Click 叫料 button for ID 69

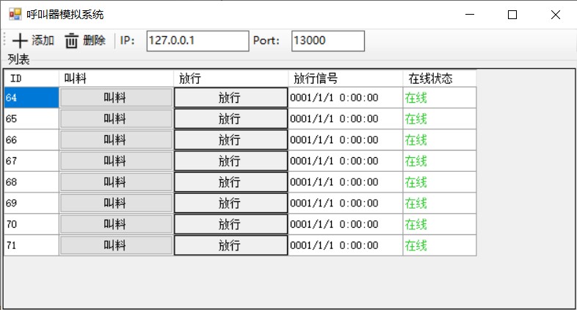(x=116, y=203)
